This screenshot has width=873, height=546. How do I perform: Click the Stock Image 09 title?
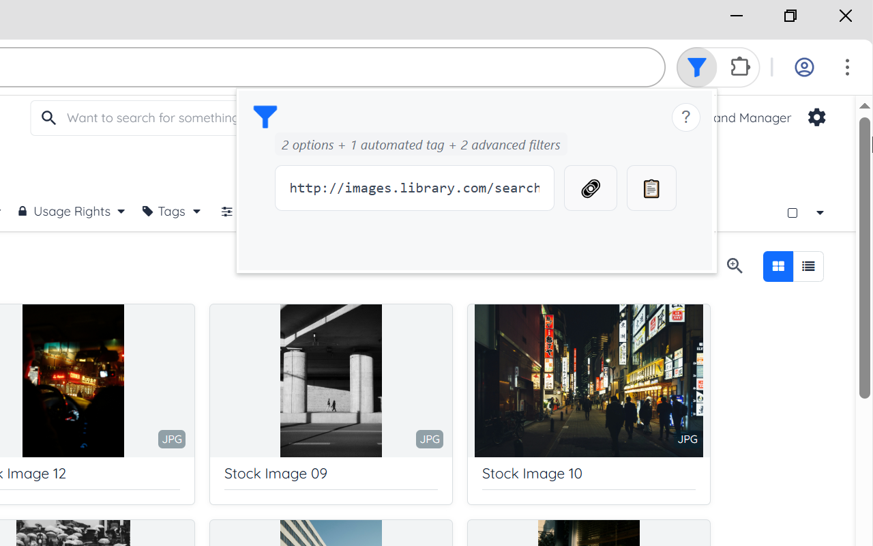pyautogui.click(x=276, y=474)
